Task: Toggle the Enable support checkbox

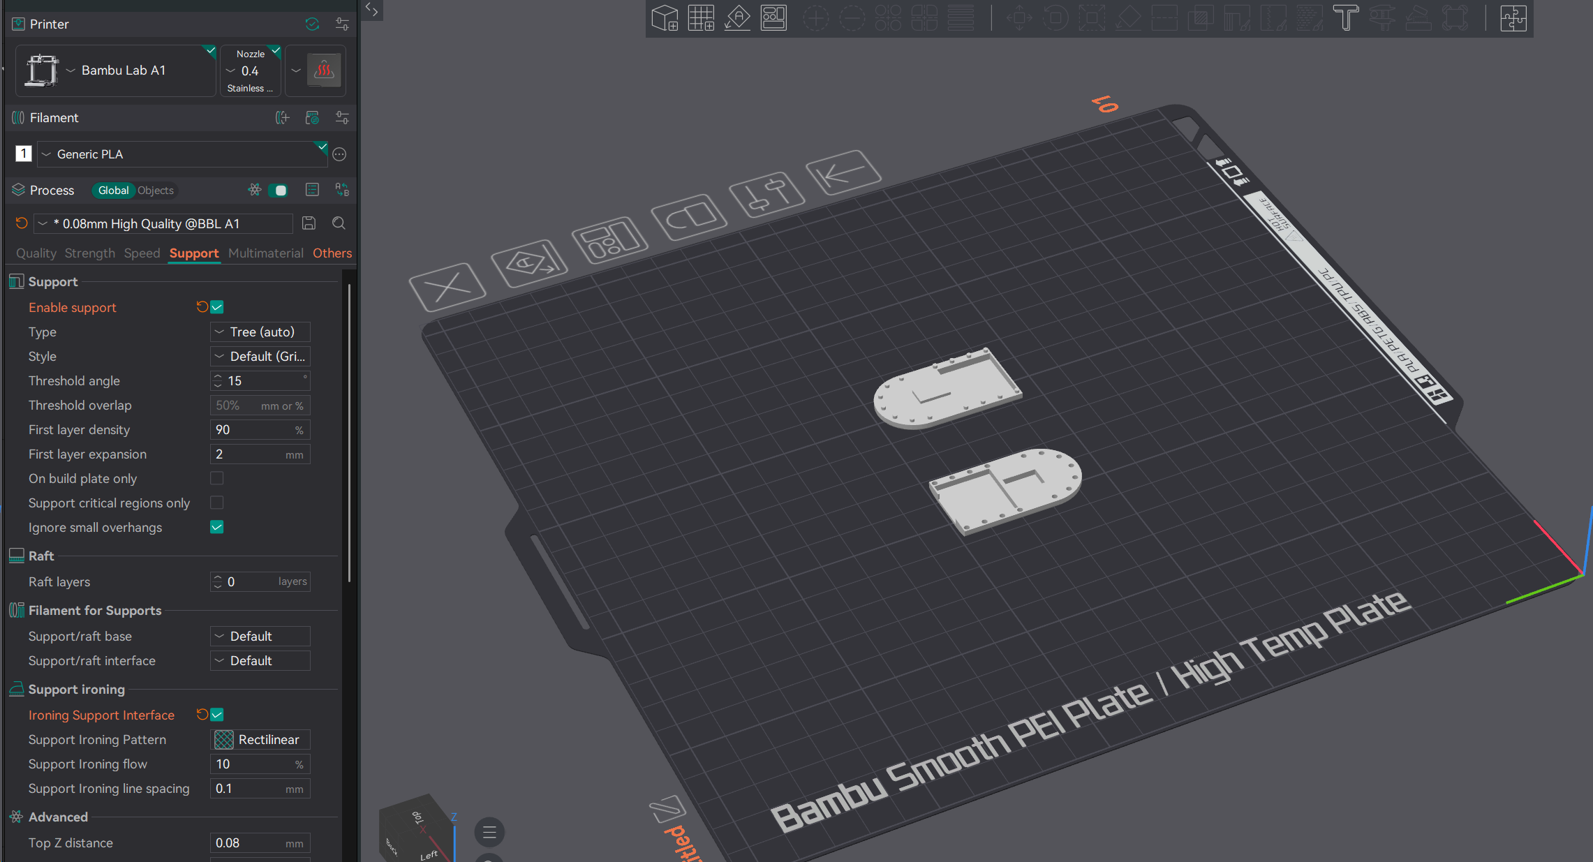Action: [x=217, y=307]
